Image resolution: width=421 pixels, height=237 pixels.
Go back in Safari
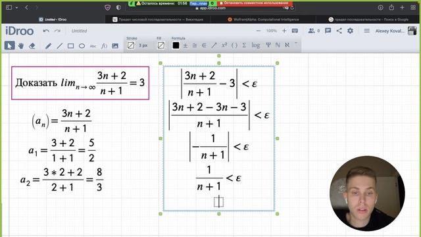pyautogui.click(x=26, y=7)
